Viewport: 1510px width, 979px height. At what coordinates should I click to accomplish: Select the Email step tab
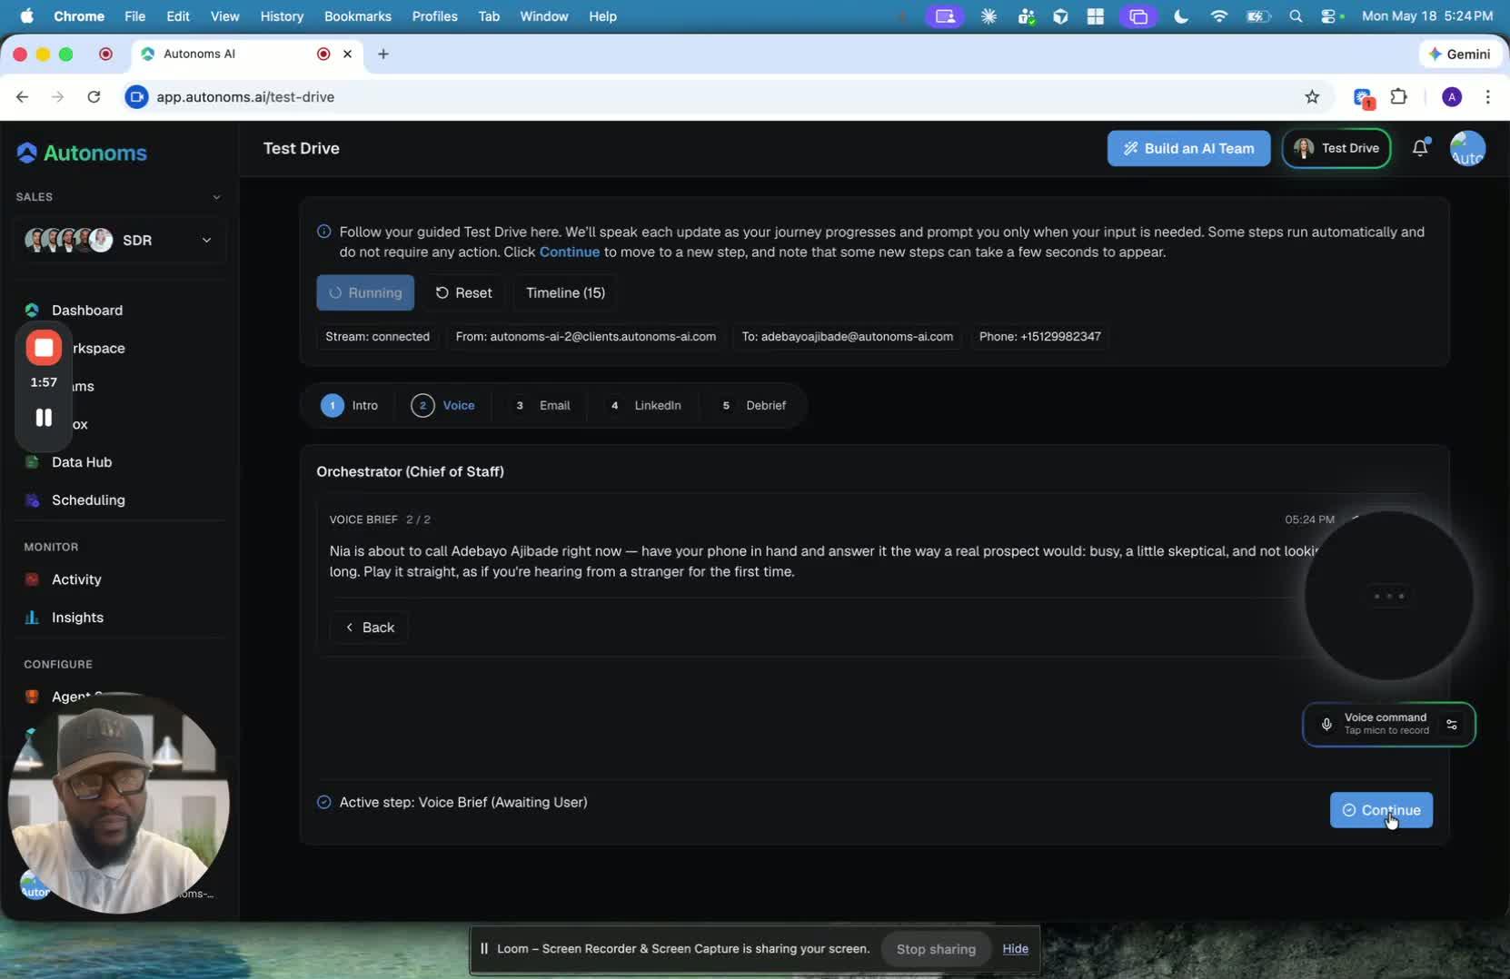pos(542,406)
